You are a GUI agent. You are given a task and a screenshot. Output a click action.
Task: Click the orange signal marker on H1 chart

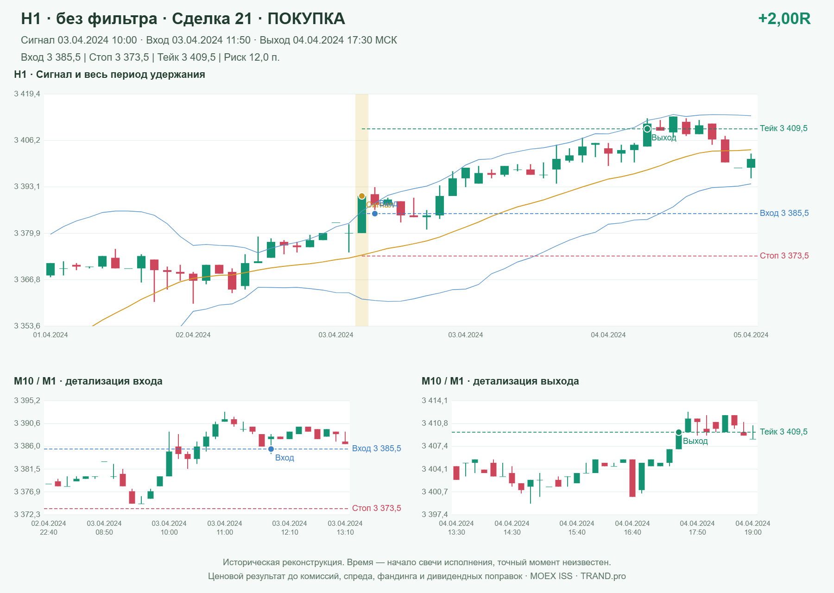362,196
